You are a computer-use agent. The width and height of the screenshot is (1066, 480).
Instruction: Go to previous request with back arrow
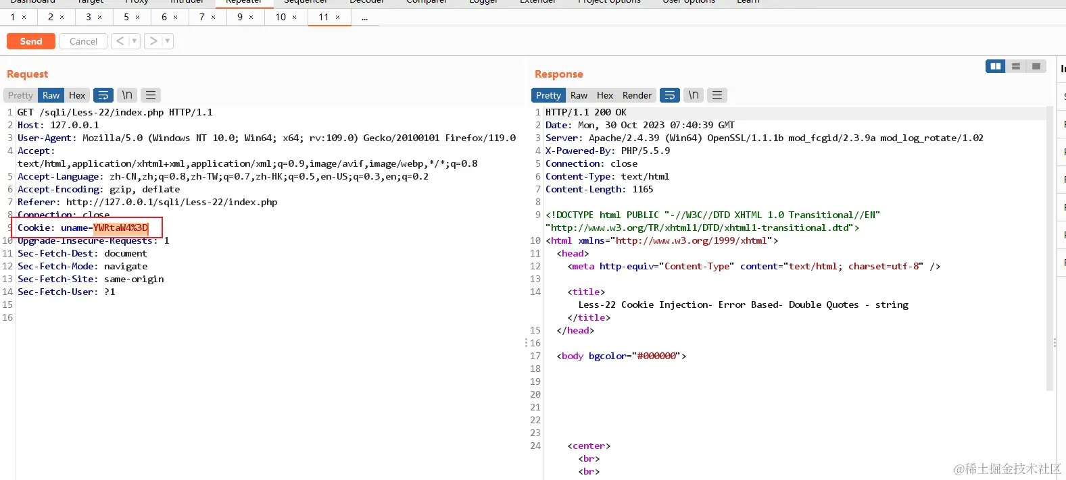point(120,41)
